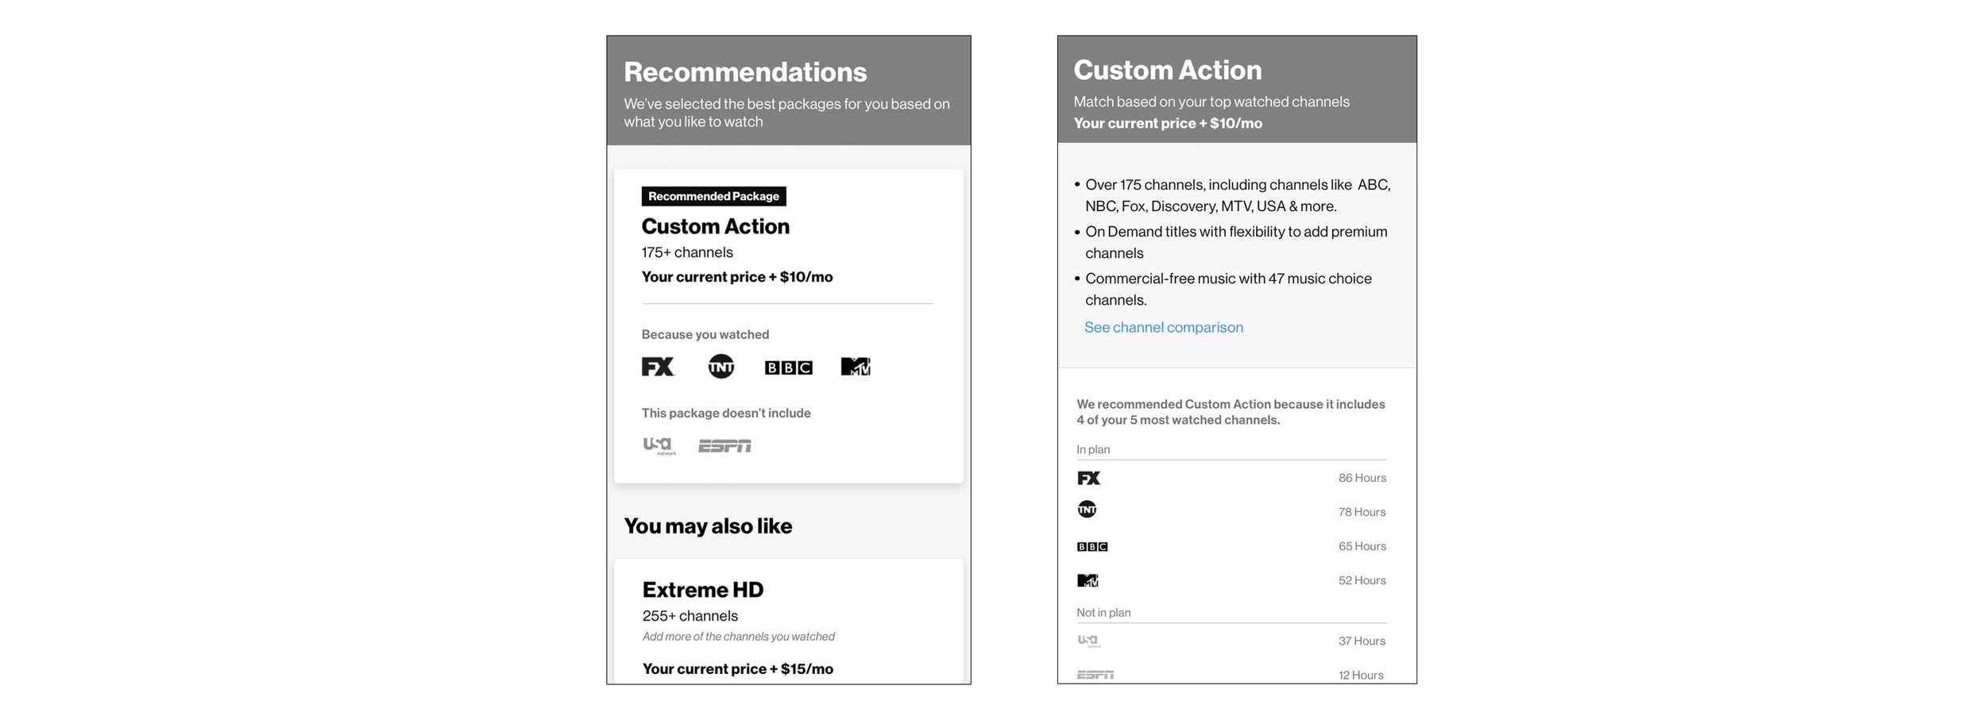This screenshot has width=1986, height=720.
Task: Click the USA Network logo under Not in plan
Action: [x=1088, y=641]
